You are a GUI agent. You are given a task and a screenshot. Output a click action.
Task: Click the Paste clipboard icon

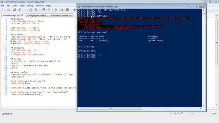pyautogui.click(x=30, y=10)
